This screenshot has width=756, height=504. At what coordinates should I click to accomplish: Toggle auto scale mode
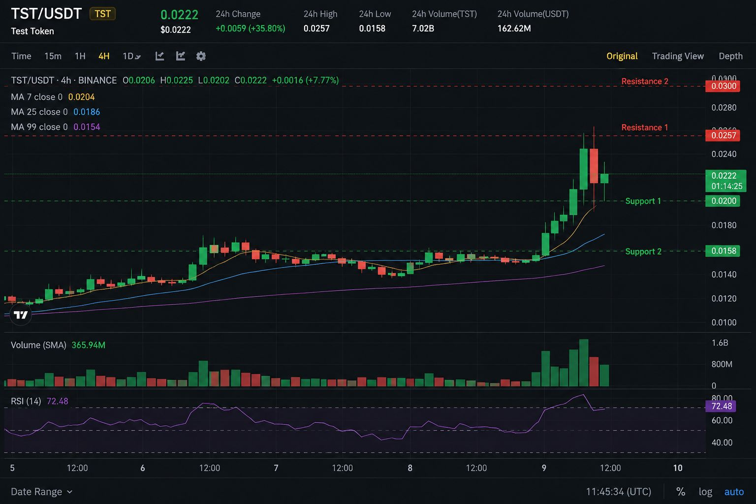tap(734, 492)
